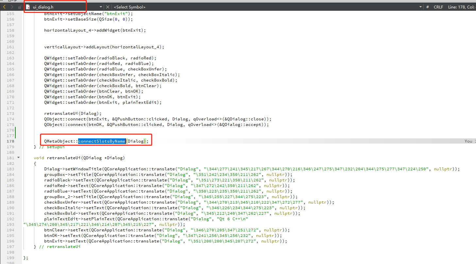This screenshot has height=264, width=476.
Task: Click horizontalLayout_4->addWidget(btnExit) line
Action: pos(95,30)
